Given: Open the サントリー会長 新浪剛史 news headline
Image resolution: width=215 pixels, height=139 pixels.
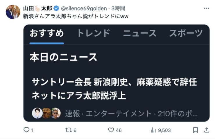Looking at the screenshot, I should (114, 89).
